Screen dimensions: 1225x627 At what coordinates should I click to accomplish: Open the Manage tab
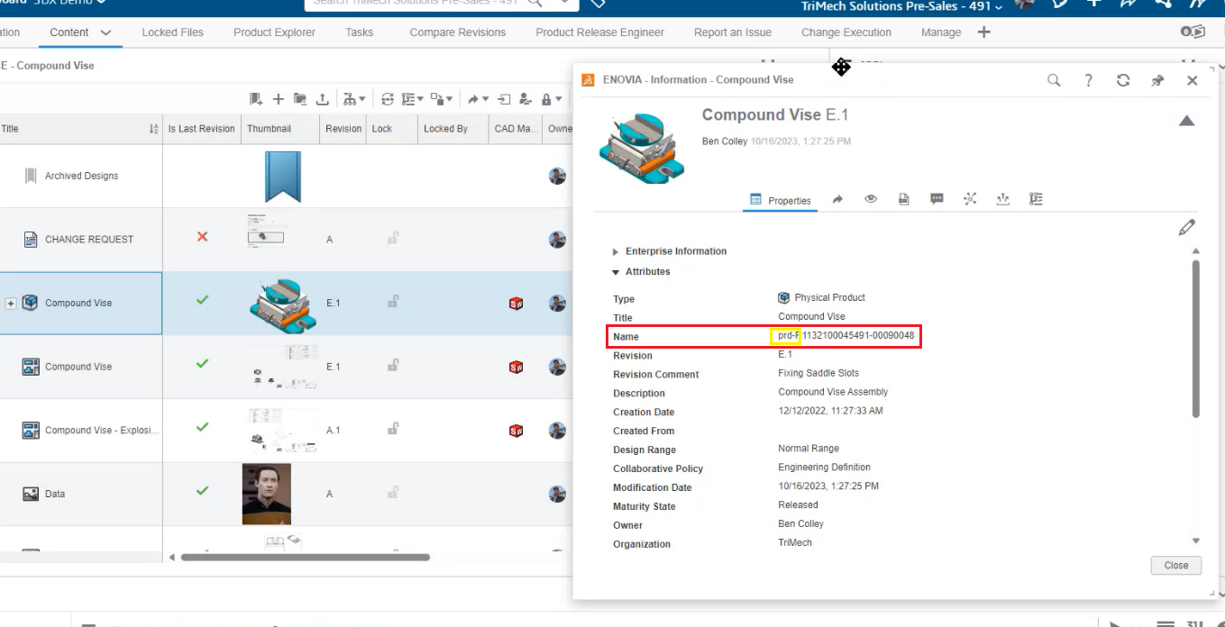click(x=941, y=32)
